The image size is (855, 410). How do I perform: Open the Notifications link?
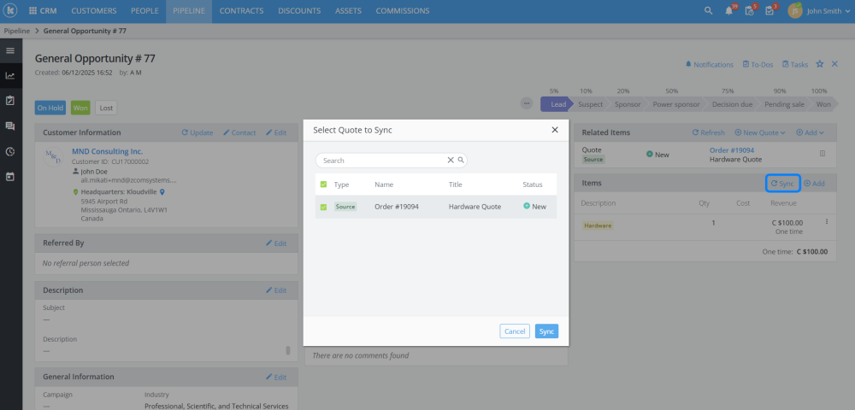(710, 64)
